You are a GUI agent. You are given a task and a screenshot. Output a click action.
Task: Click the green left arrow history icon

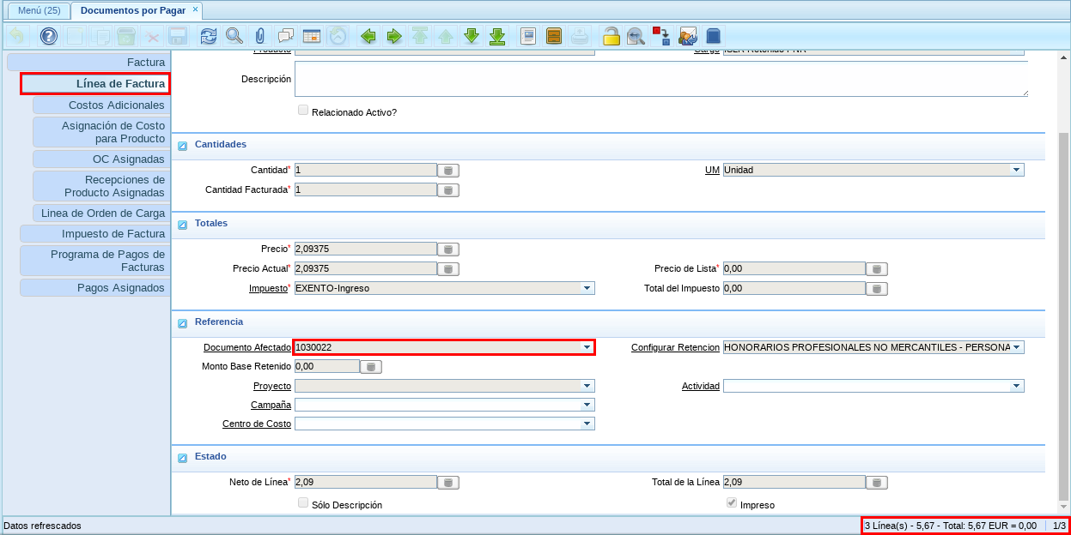[368, 36]
